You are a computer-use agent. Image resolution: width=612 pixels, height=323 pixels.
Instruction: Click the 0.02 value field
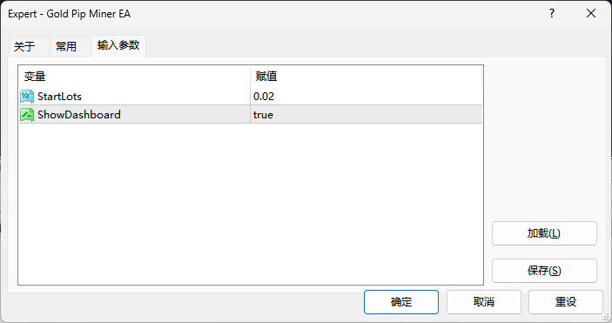point(367,96)
